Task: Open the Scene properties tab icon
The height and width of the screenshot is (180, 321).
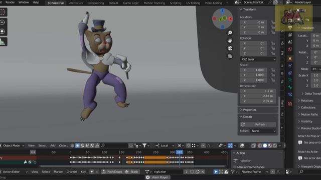Action: click(290, 42)
